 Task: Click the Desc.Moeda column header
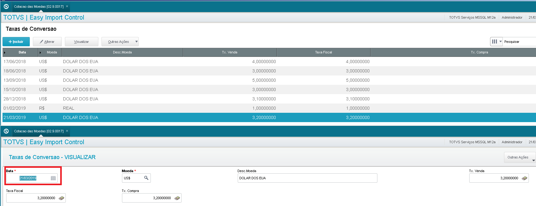click(x=122, y=52)
